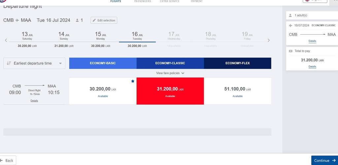Click the passenger icon next to 1 adult(s)
The width and height of the screenshot is (338, 165).
290,15
